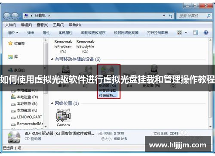Screen dimensions: 215x156
Task: Click 已选择 1 项 in status bar
Action: (x=12, y=148)
